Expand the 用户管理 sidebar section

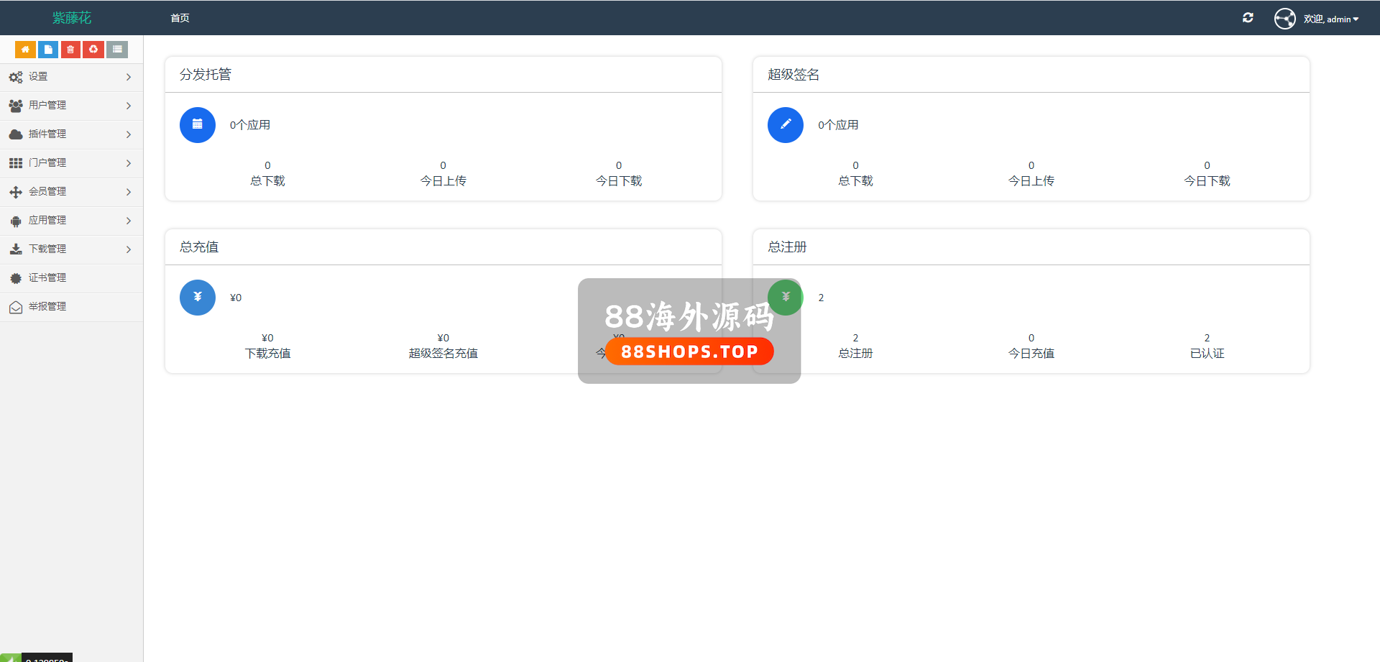71,106
